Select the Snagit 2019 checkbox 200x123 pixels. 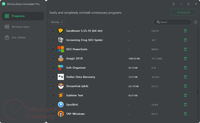click(x=54, y=59)
